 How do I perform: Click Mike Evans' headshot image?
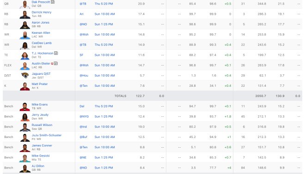[25, 107]
